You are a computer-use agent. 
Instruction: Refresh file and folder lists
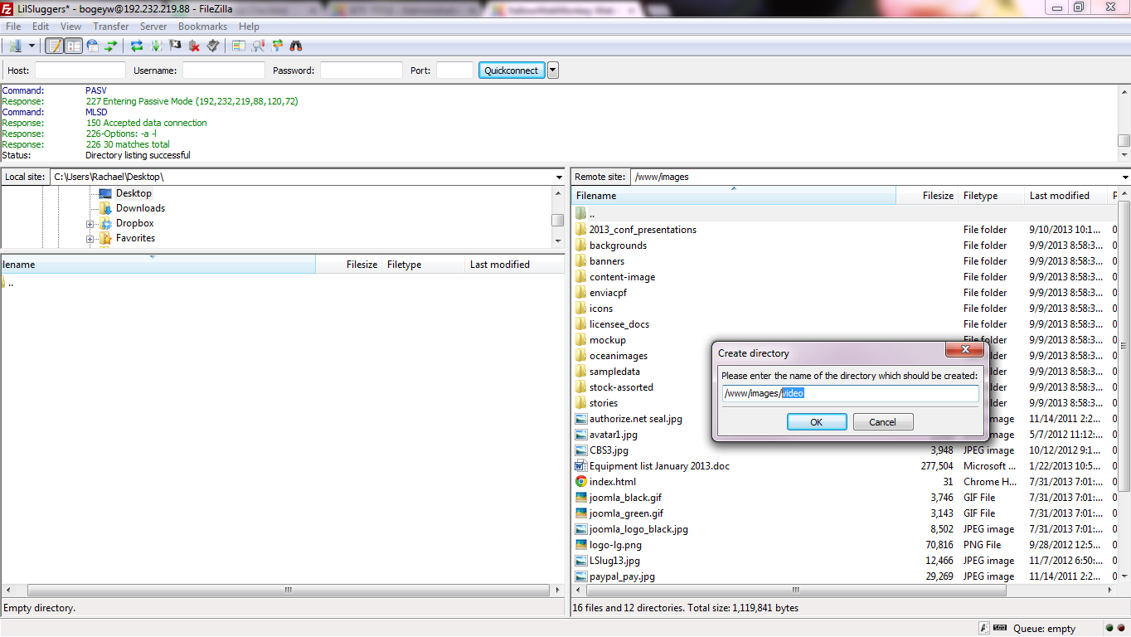pyautogui.click(x=137, y=46)
